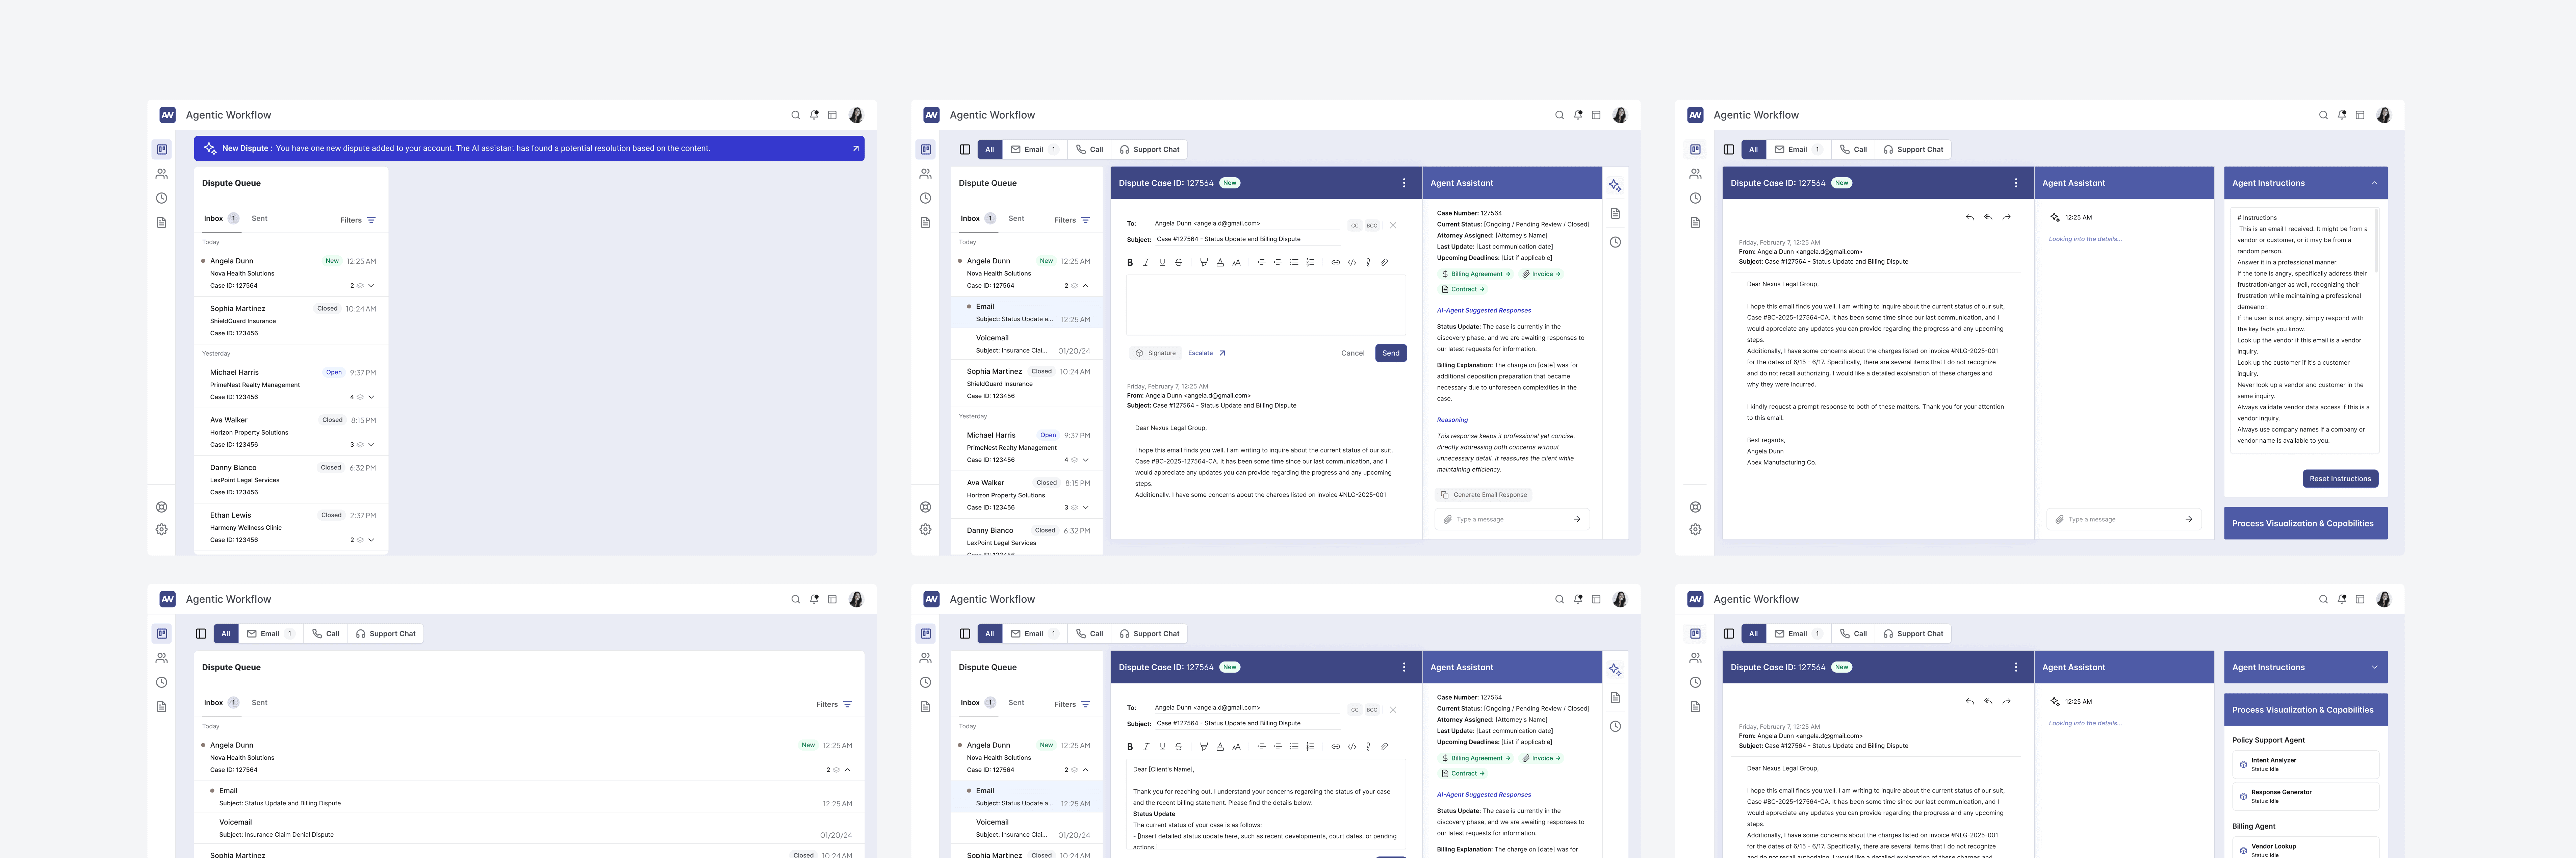Forward the email on the Reset Instructions screen

(x=2006, y=217)
